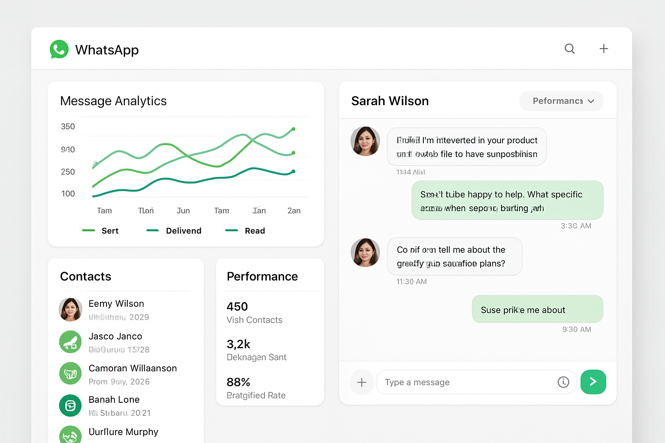Click Sarah Wilson avatar beside 11:14 message

click(x=365, y=141)
